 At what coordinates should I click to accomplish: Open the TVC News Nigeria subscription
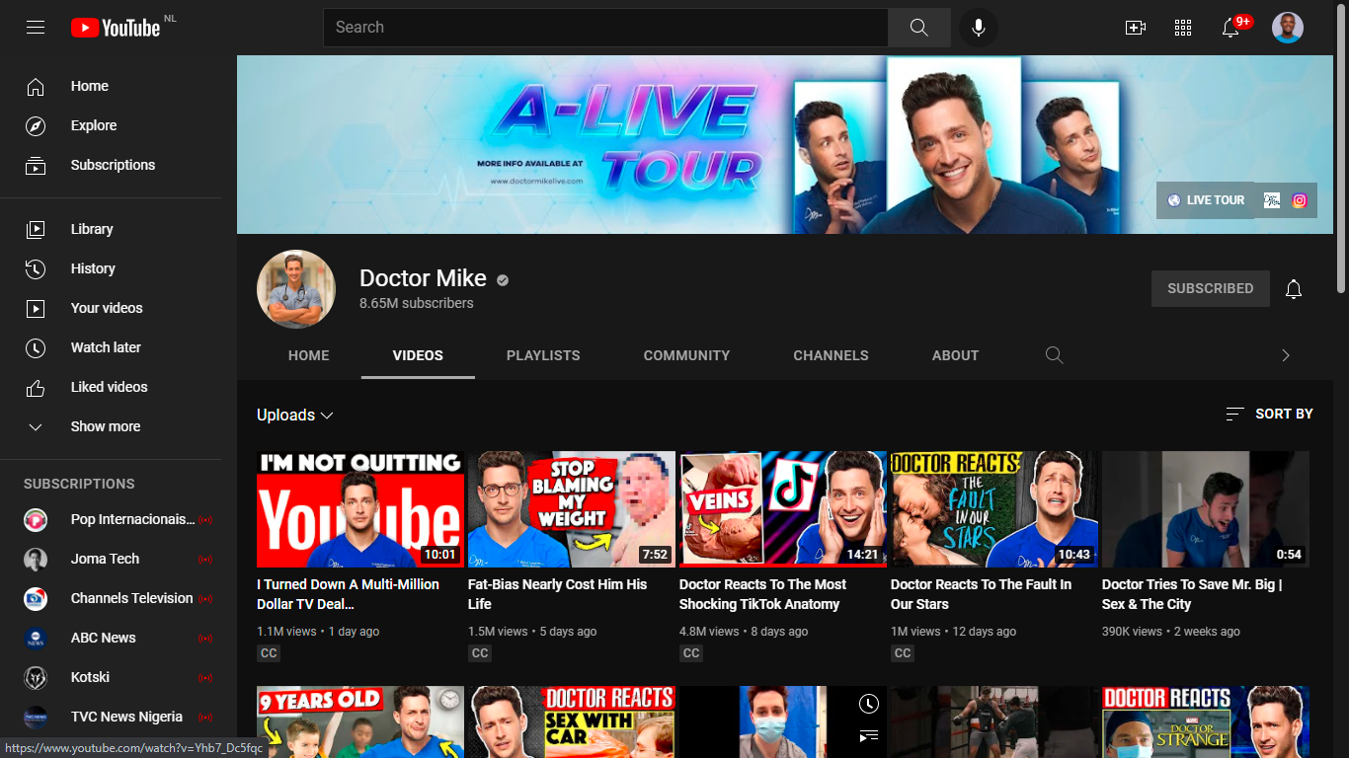111,717
